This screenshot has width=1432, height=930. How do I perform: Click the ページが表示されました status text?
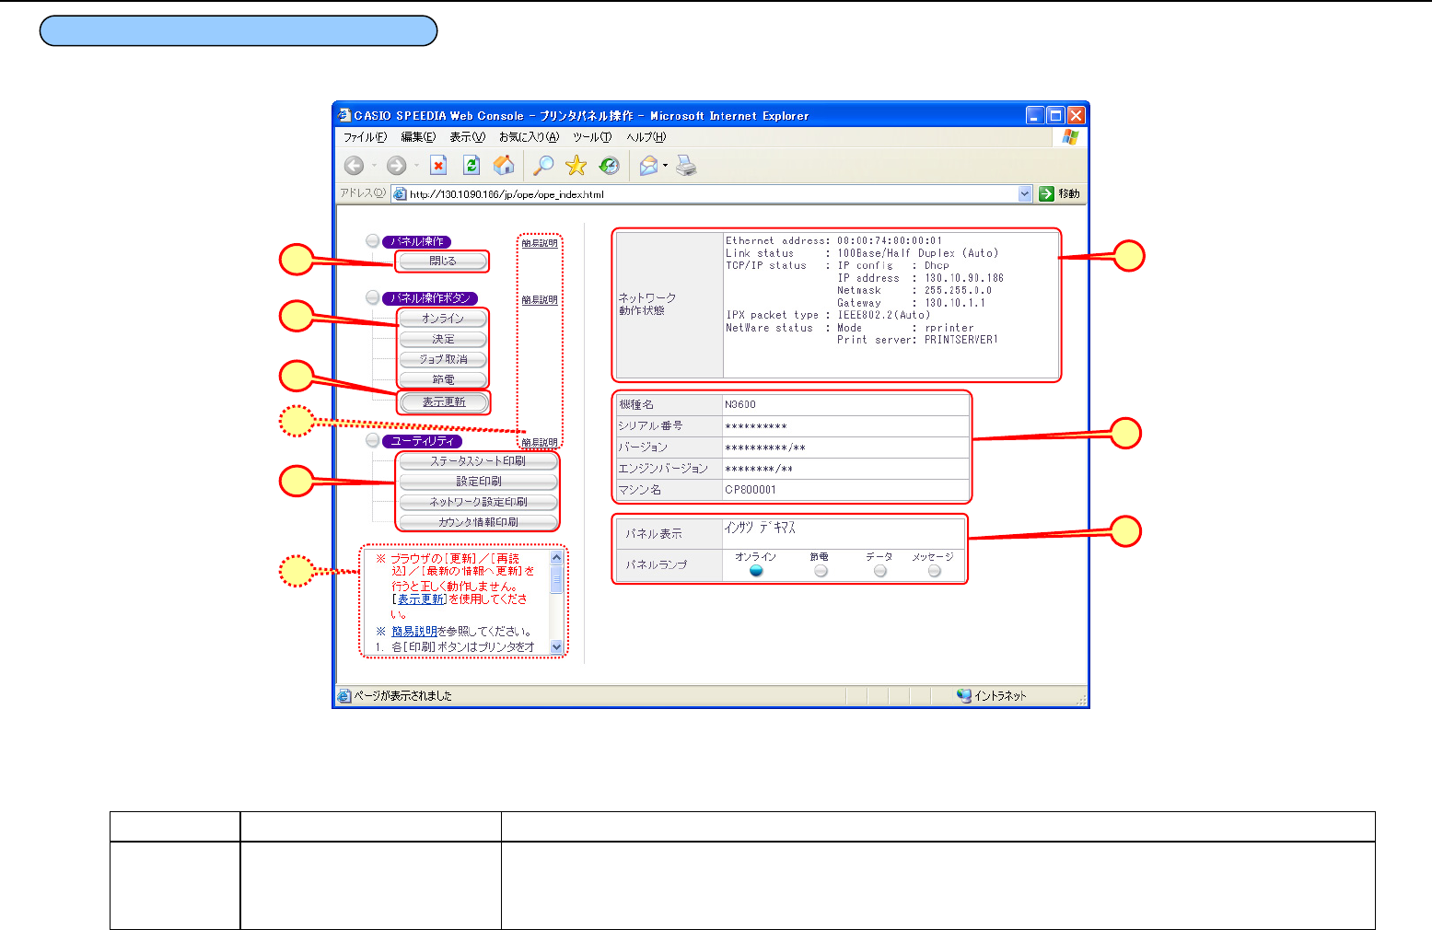click(403, 696)
